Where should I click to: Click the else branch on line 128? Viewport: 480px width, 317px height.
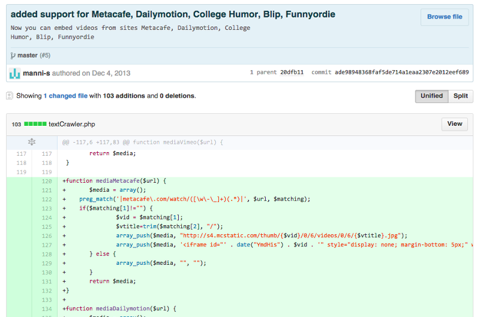click(103, 254)
